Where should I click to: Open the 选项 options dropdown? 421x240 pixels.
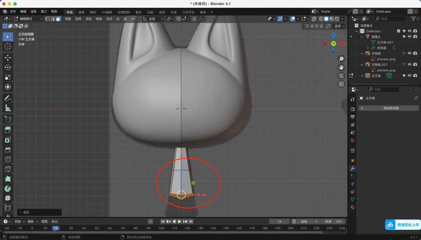tap(339, 26)
